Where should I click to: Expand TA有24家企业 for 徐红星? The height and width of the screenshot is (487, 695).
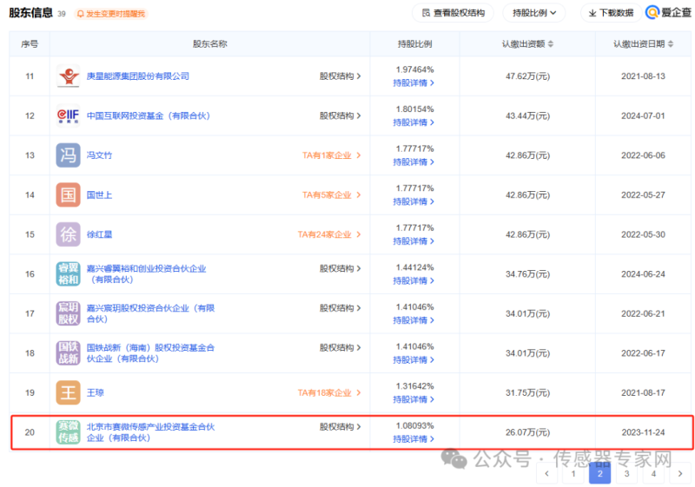coord(329,234)
